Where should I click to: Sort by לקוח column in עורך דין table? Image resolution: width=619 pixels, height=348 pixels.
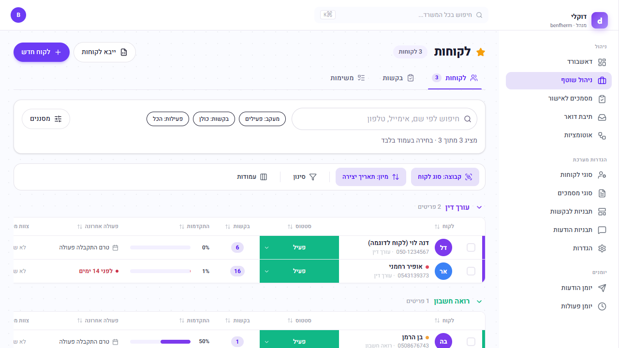[x=445, y=226]
